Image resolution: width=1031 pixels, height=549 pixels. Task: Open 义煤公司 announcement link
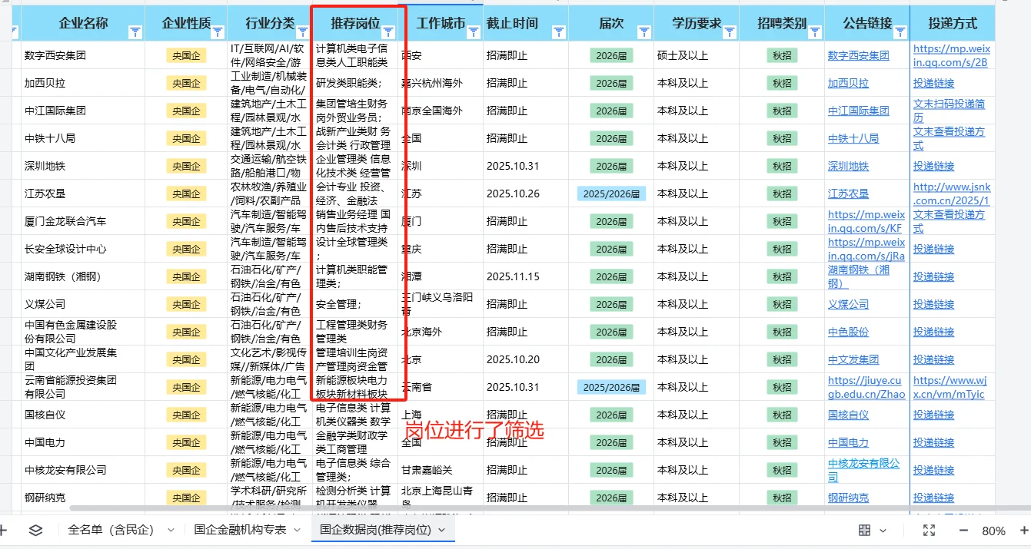pos(848,304)
